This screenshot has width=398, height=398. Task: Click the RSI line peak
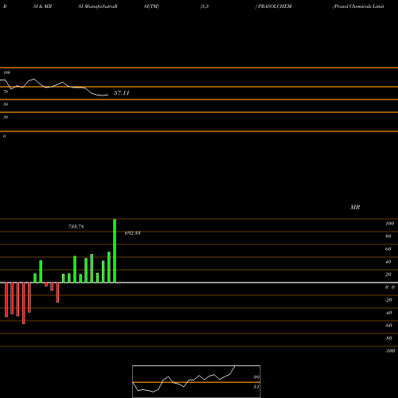tap(33, 79)
